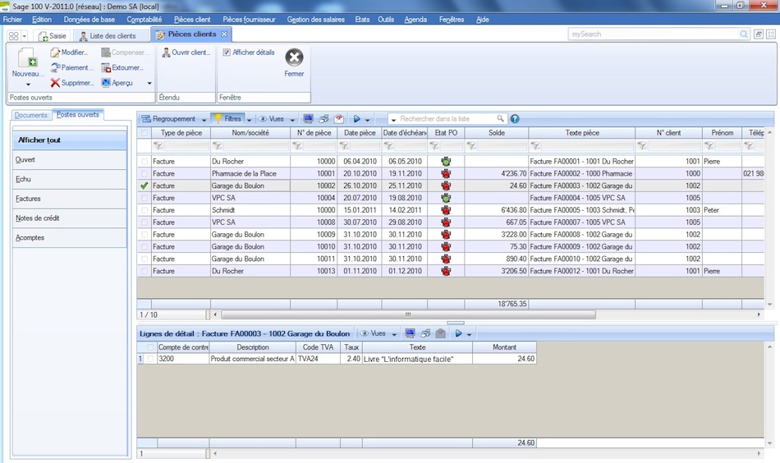Screen dimensions: 780x463
Task: Open the Comptabilité menu
Action: 145,20
